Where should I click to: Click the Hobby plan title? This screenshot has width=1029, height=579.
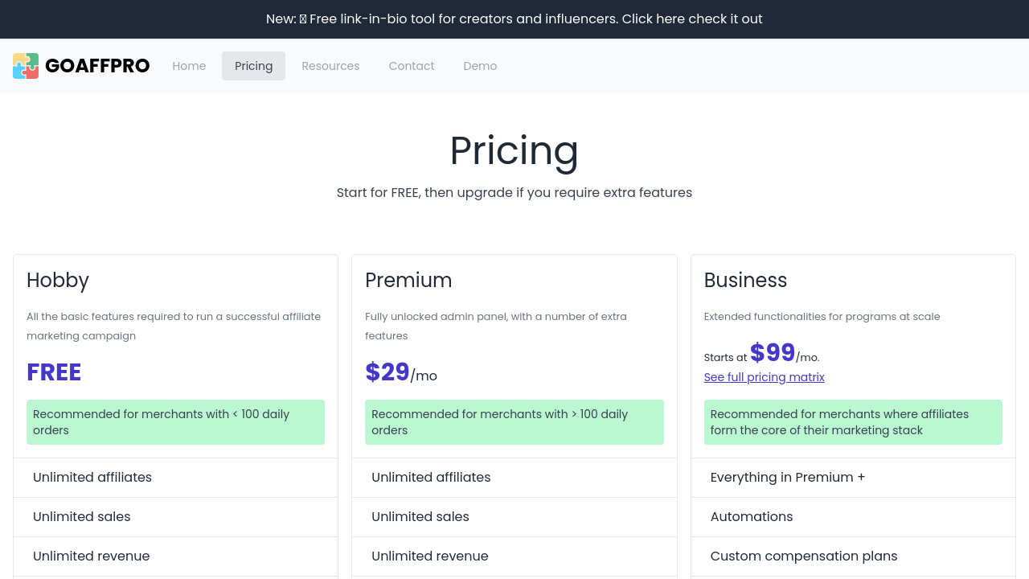pos(58,280)
